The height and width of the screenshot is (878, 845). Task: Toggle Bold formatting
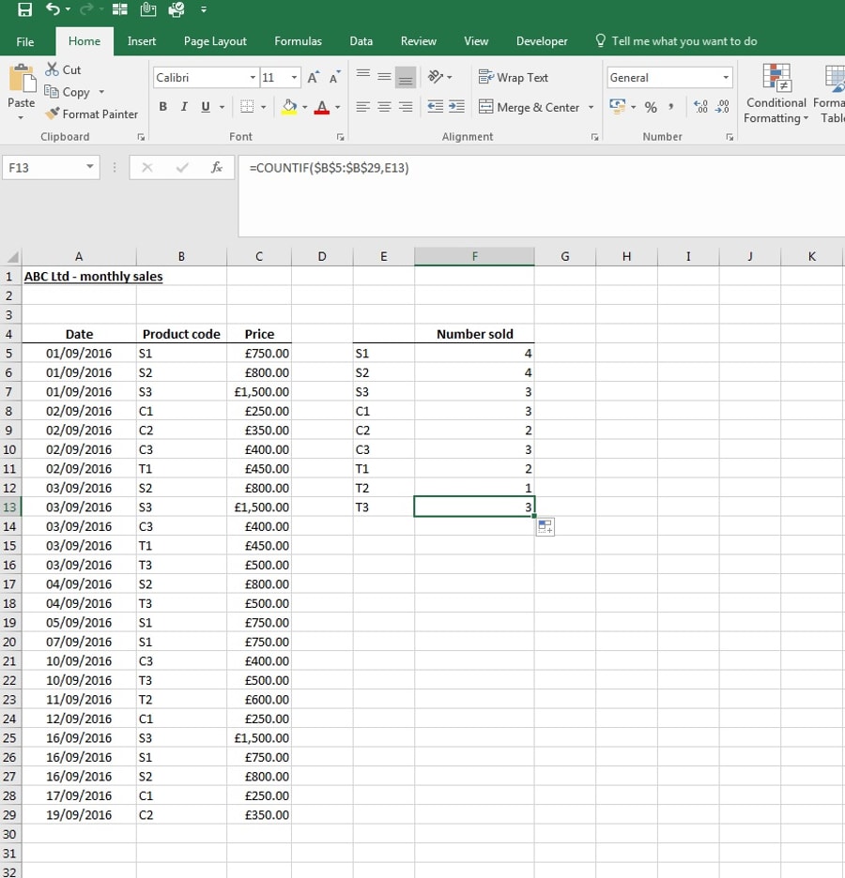point(163,107)
